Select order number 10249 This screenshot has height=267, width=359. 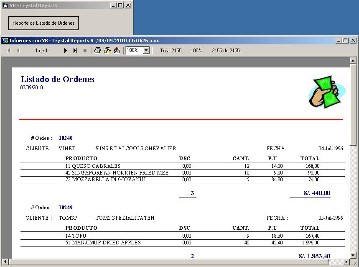coord(66,208)
